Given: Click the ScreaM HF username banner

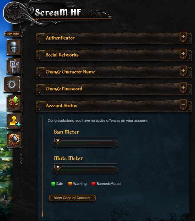Looking at the screenshot, I should 58,13.
